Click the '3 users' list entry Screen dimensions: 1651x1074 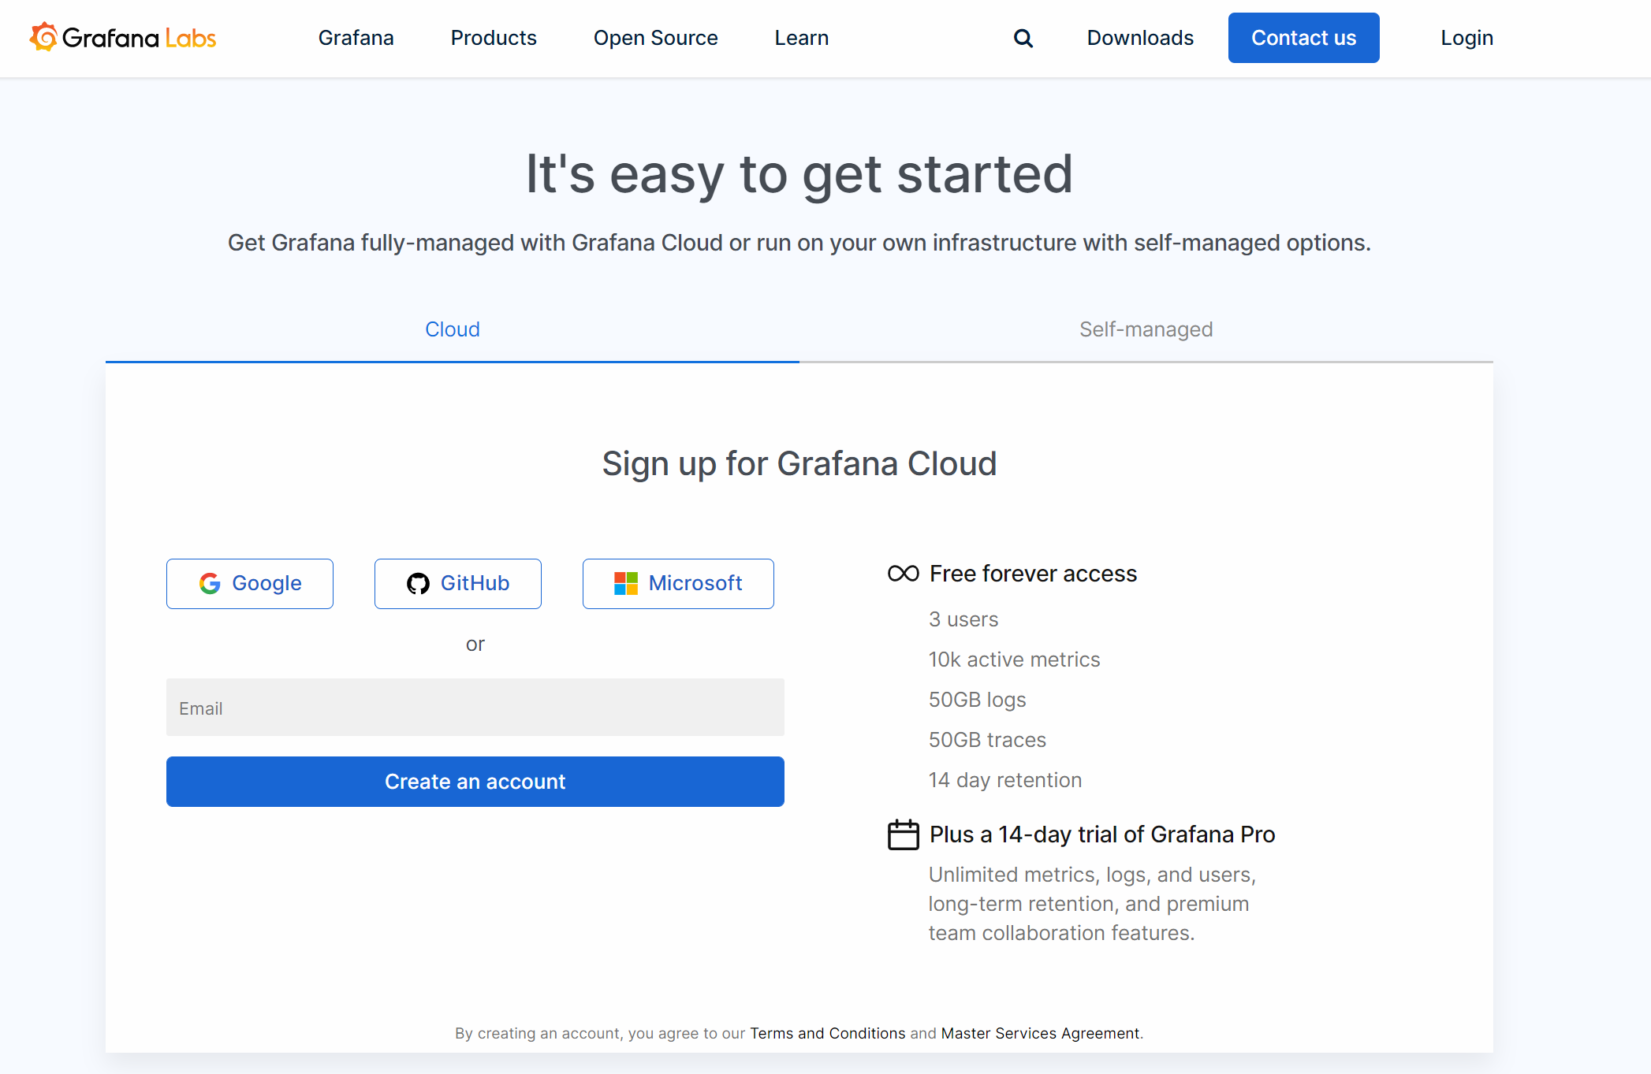pyautogui.click(x=963, y=619)
